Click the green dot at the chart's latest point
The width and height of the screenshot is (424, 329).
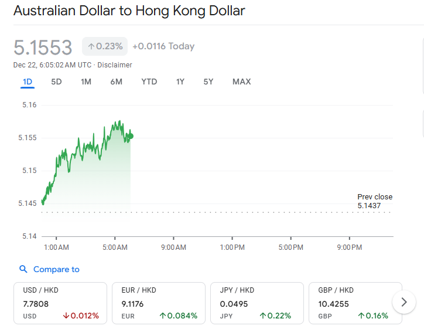pos(131,136)
